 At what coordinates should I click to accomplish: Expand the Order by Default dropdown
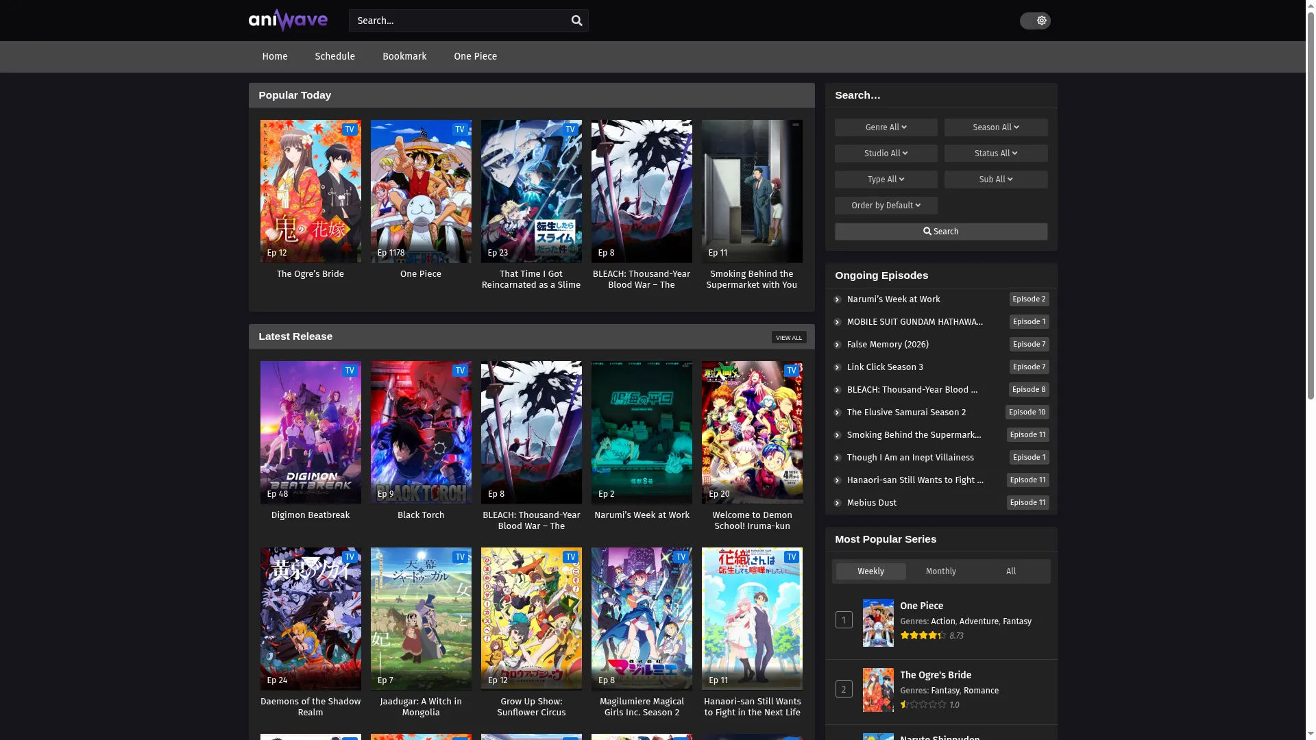coord(886,206)
